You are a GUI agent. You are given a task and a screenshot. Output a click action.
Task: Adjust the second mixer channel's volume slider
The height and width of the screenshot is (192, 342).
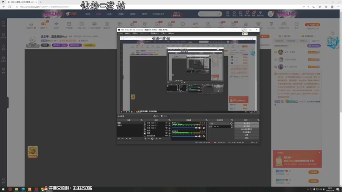coord(185,136)
